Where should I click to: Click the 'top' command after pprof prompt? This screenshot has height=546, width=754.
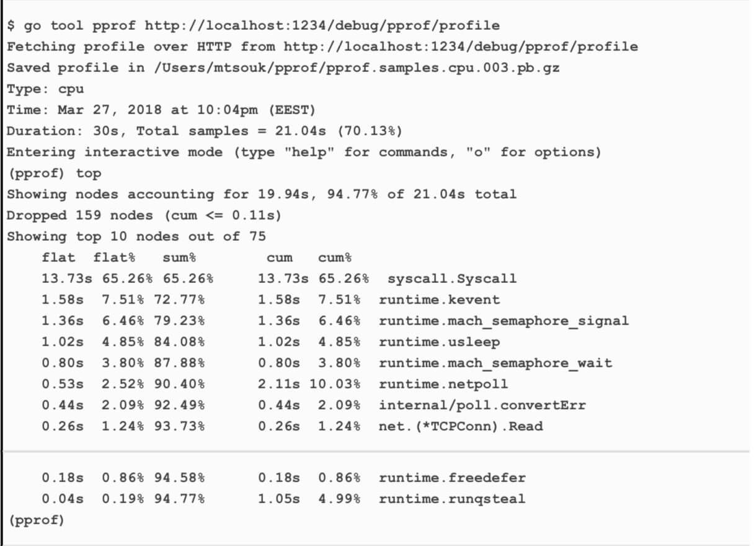pos(89,173)
